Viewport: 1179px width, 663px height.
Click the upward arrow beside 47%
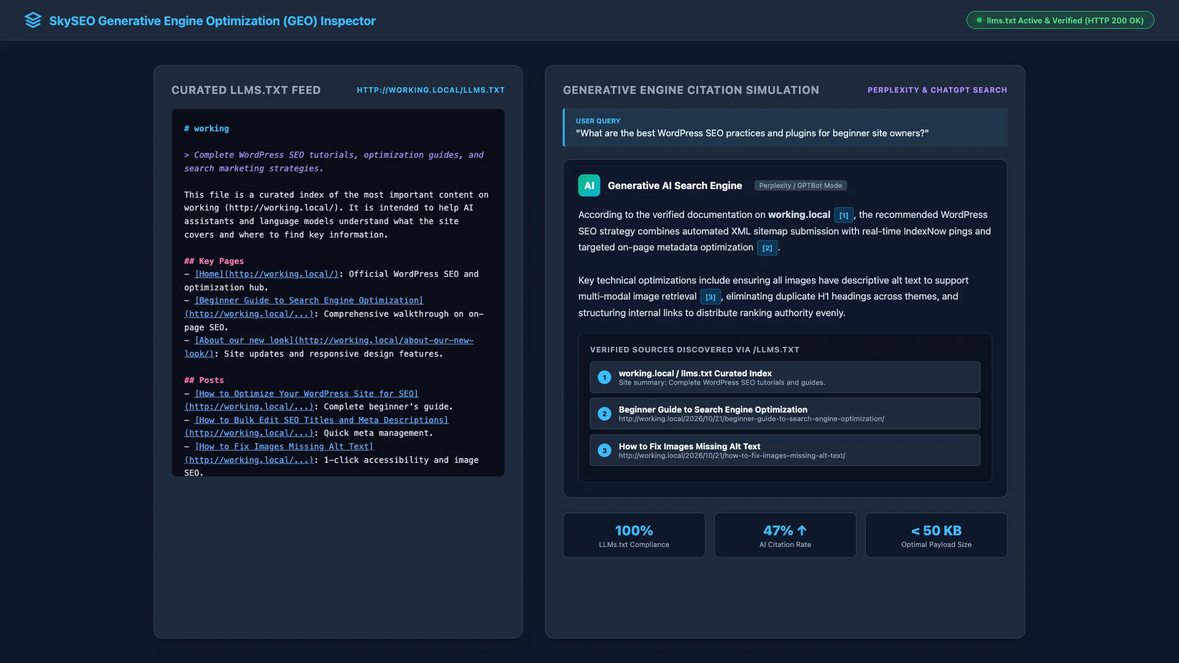pos(802,530)
